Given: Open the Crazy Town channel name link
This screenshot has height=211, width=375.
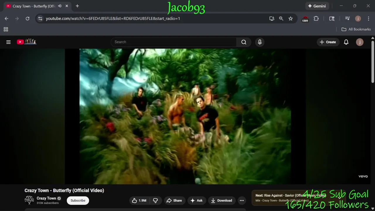Looking at the screenshot, I should (46, 198).
